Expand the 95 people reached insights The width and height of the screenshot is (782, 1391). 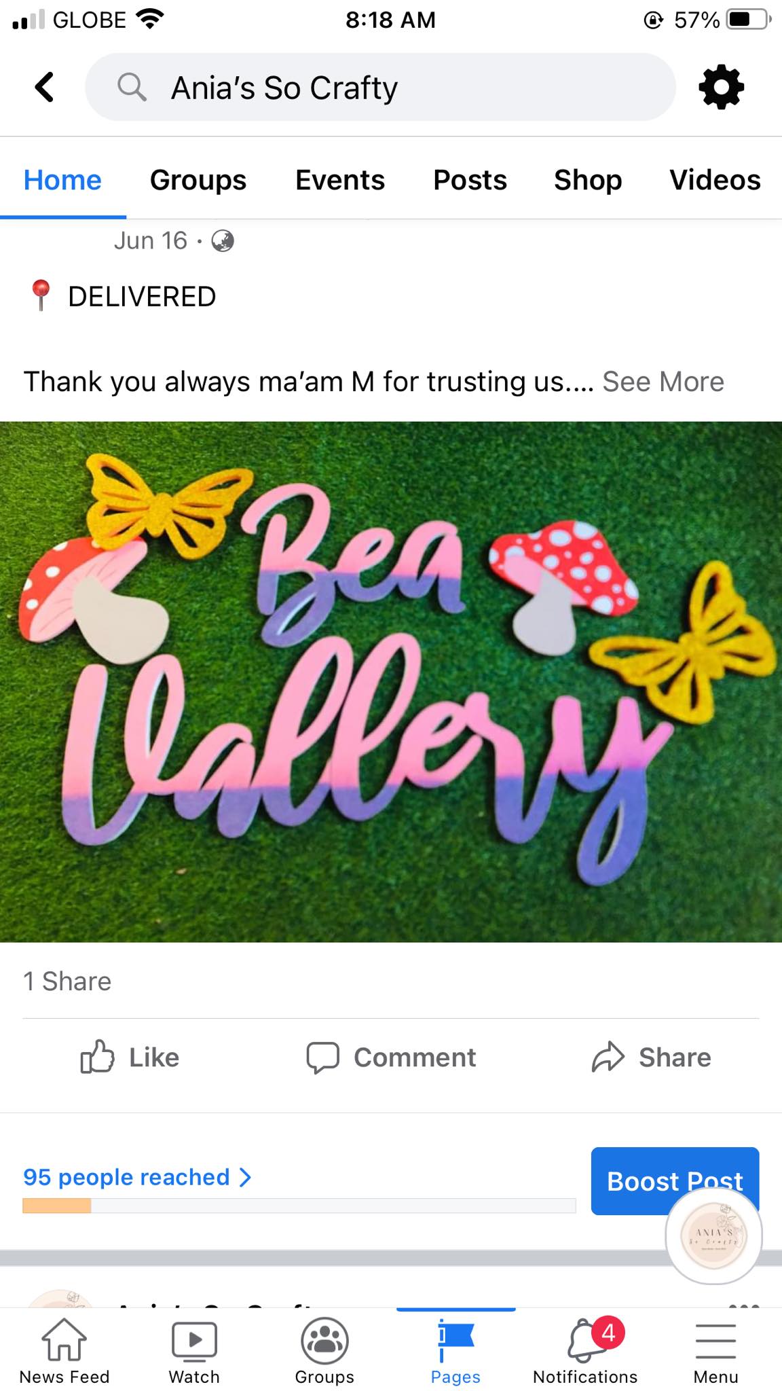pyautogui.click(x=137, y=1177)
